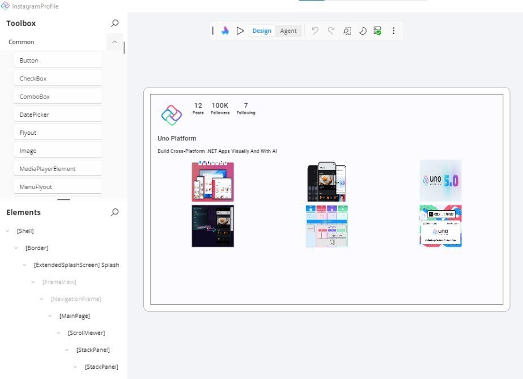
Task: Switch to the Agent tab
Action: (289, 31)
